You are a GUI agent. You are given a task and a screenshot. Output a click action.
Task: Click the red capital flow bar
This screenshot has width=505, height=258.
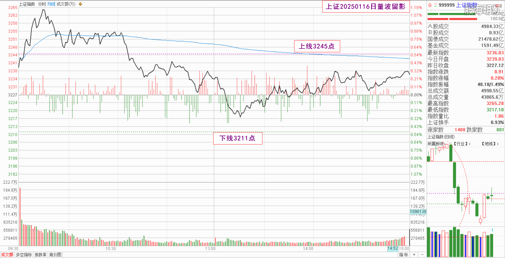coord(452,19)
